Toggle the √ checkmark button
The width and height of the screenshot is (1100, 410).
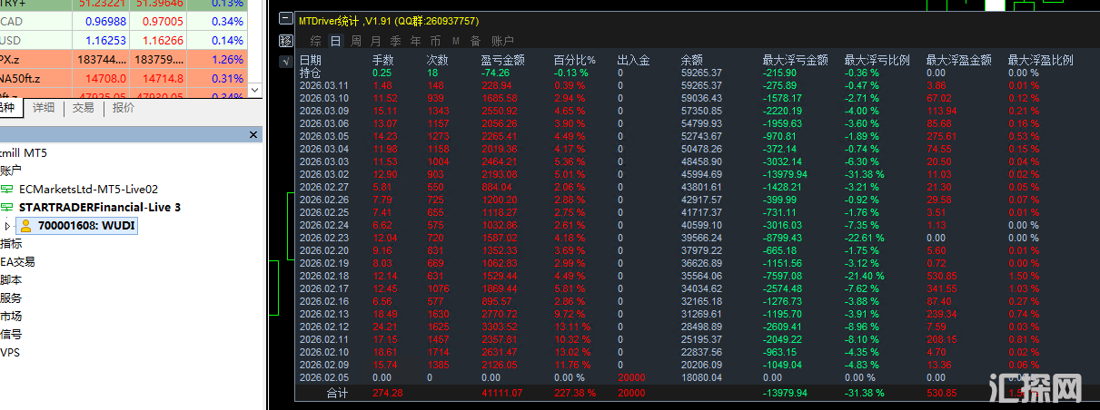point(286,62)
